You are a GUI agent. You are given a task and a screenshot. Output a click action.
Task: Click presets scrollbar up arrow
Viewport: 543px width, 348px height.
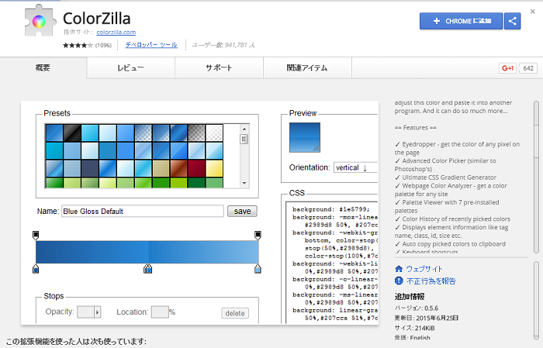pyautogui.click(x=244, y=129)
